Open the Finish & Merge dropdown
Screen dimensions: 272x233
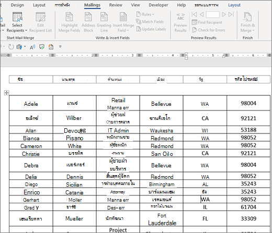pos(247,22)
